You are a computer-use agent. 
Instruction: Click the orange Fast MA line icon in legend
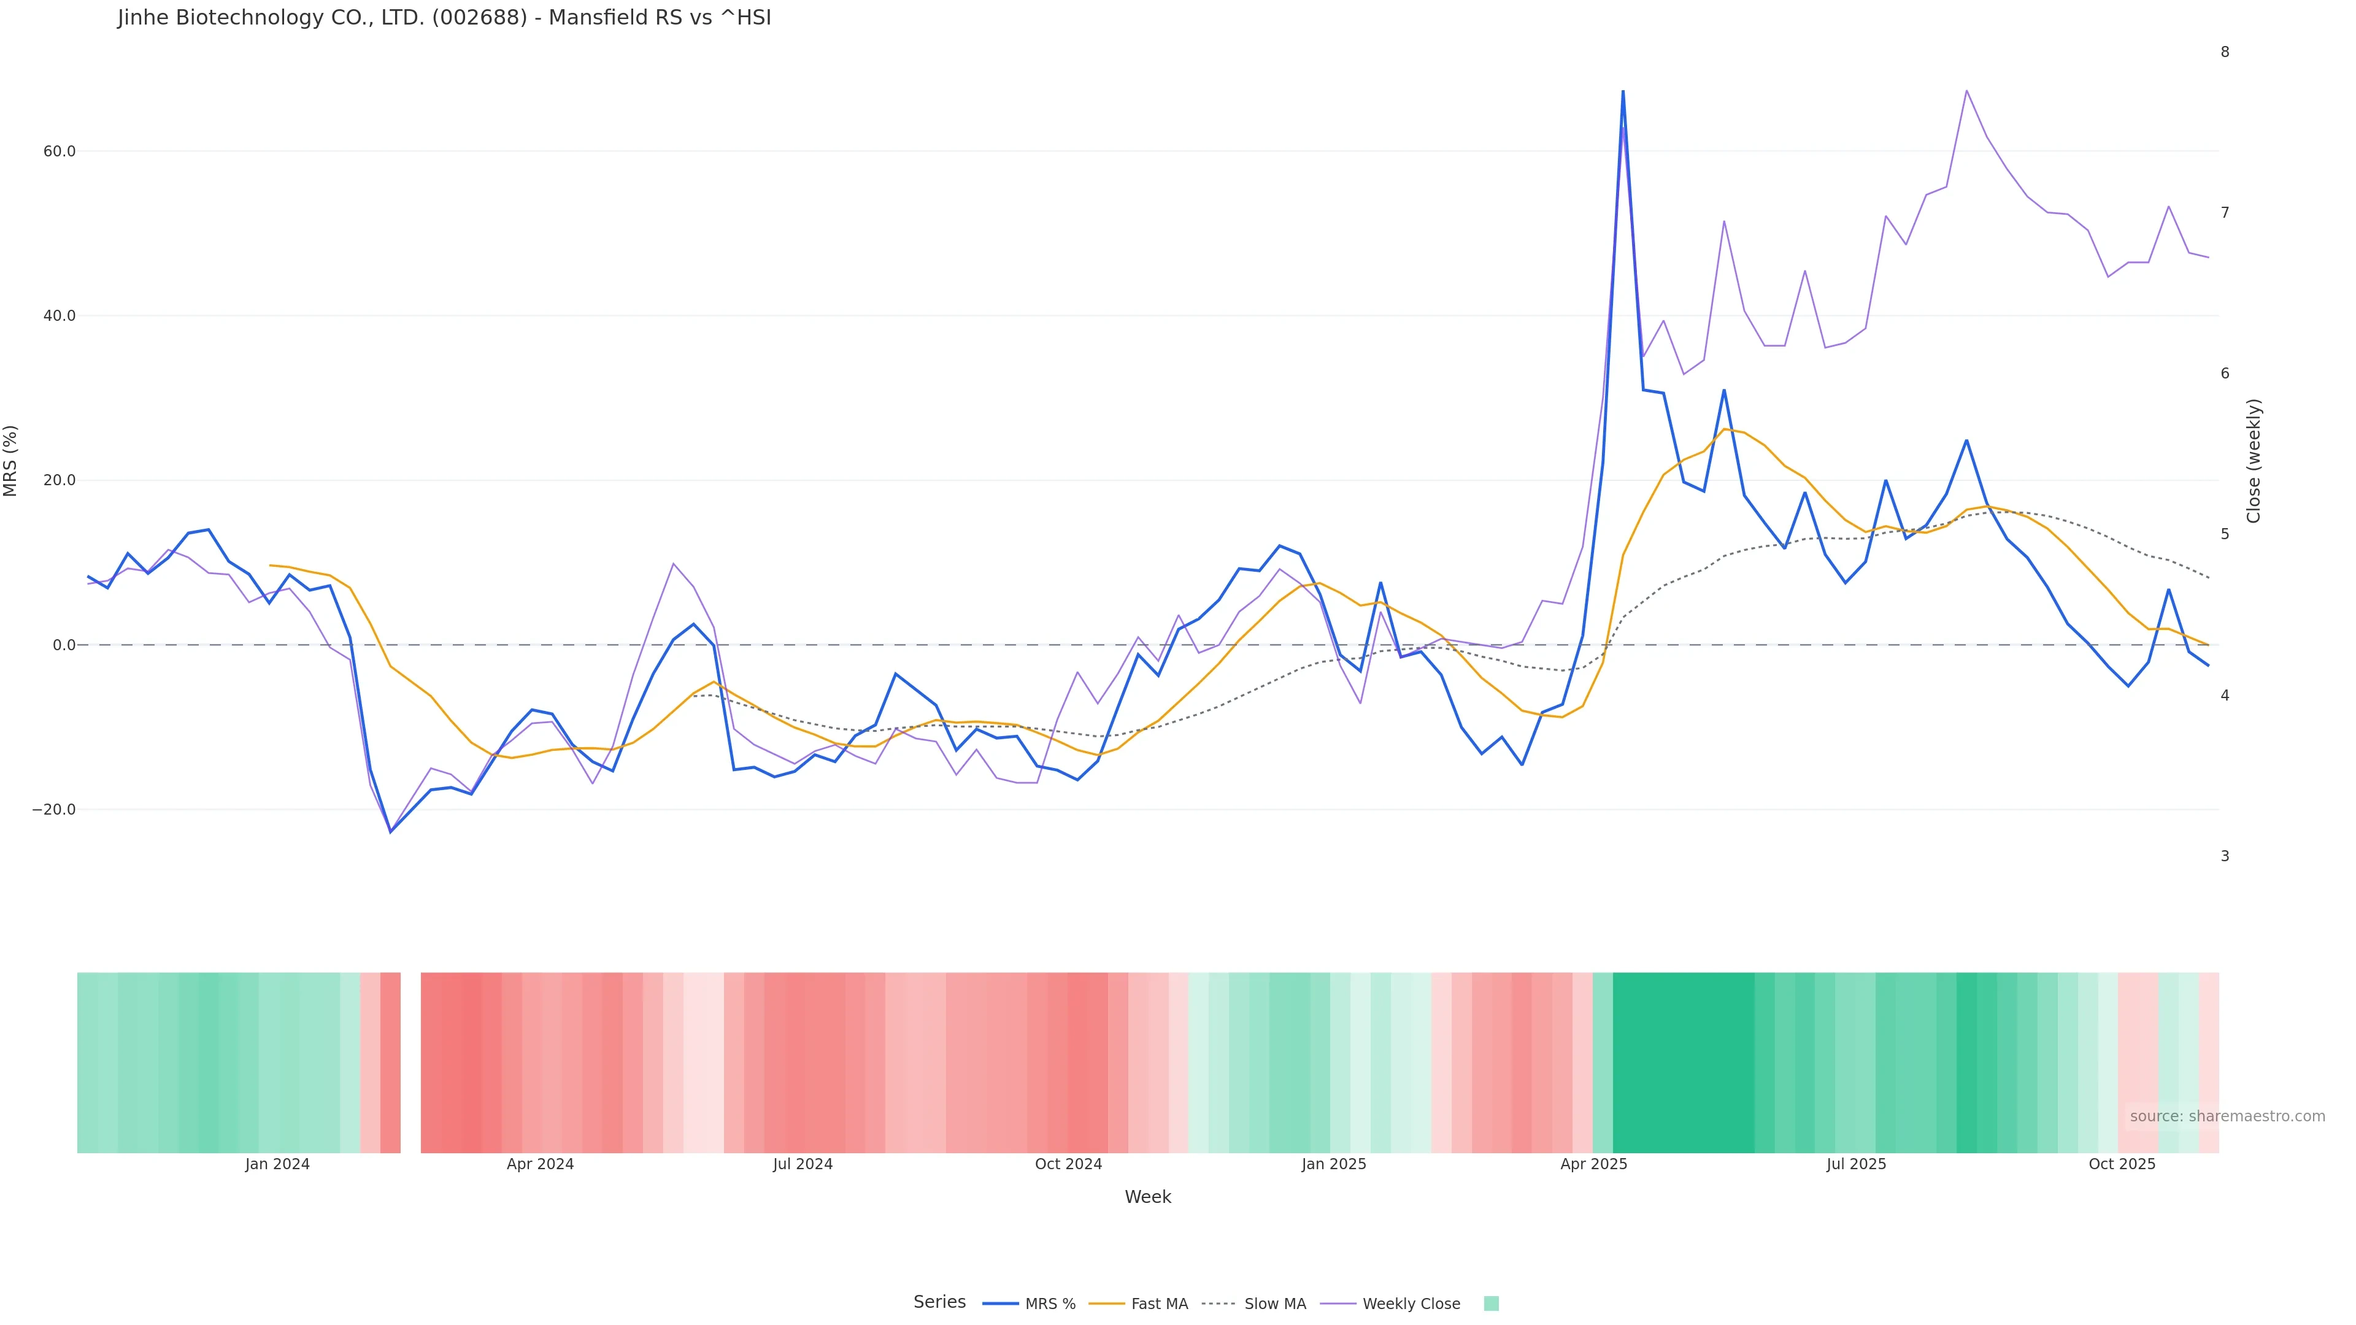pos(1107,1304)
